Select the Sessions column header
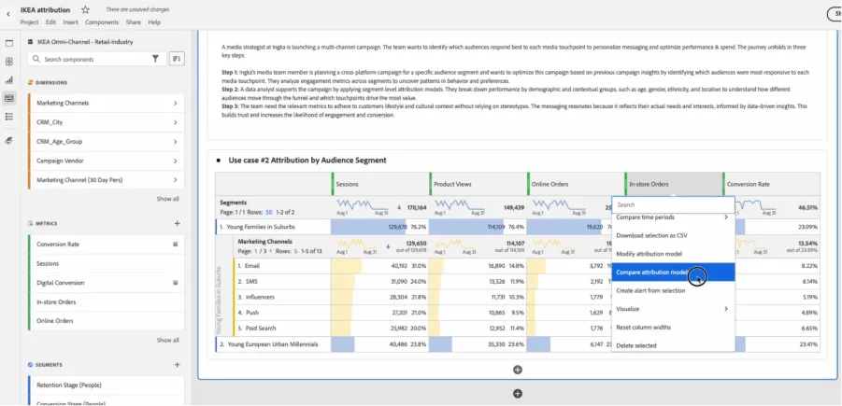842x406 pixels. 380,184
